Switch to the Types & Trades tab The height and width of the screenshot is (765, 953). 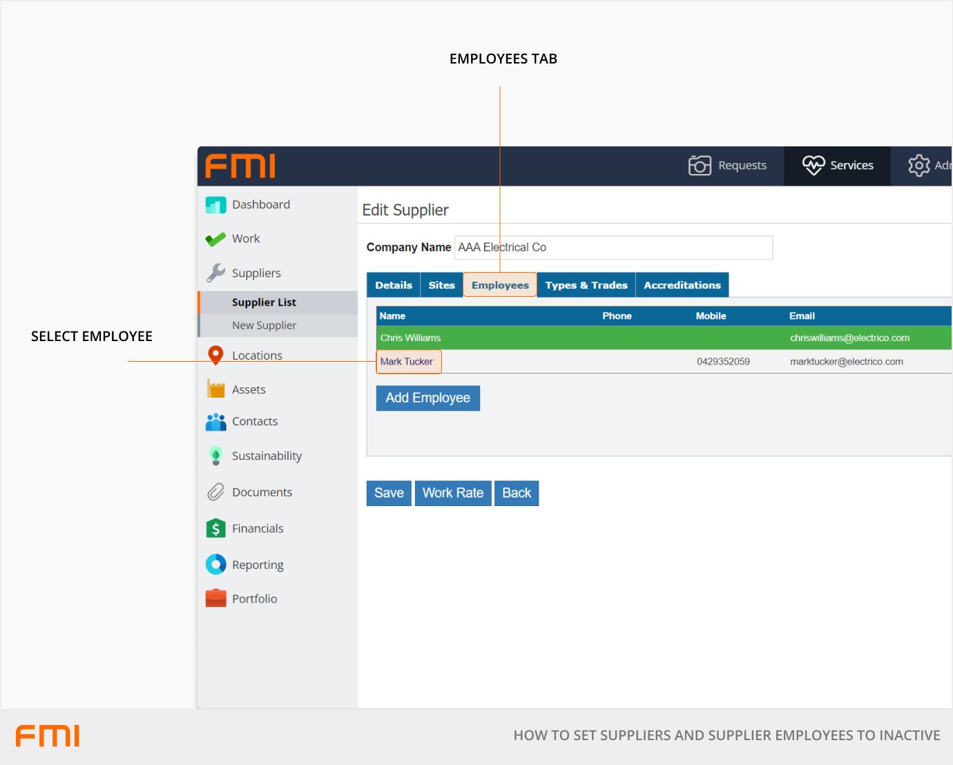(586, 285)
